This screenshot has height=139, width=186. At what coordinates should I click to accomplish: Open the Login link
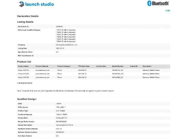pos(168,11)
